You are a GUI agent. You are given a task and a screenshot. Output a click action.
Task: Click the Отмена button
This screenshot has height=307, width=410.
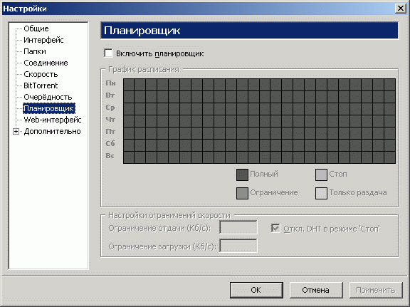pyautogui.click(x=316, y=290)
